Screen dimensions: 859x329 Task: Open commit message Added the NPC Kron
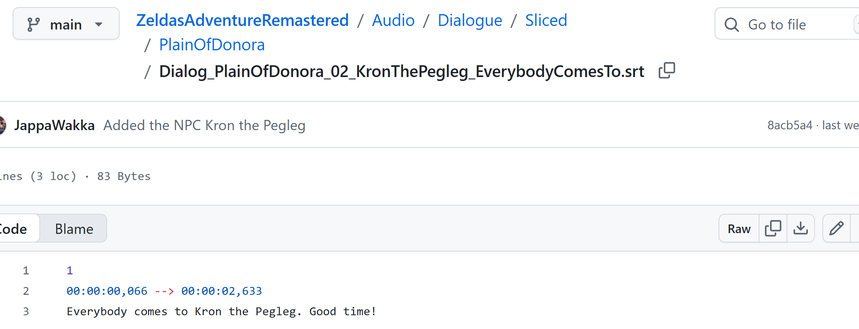click(x=204, y=125)
